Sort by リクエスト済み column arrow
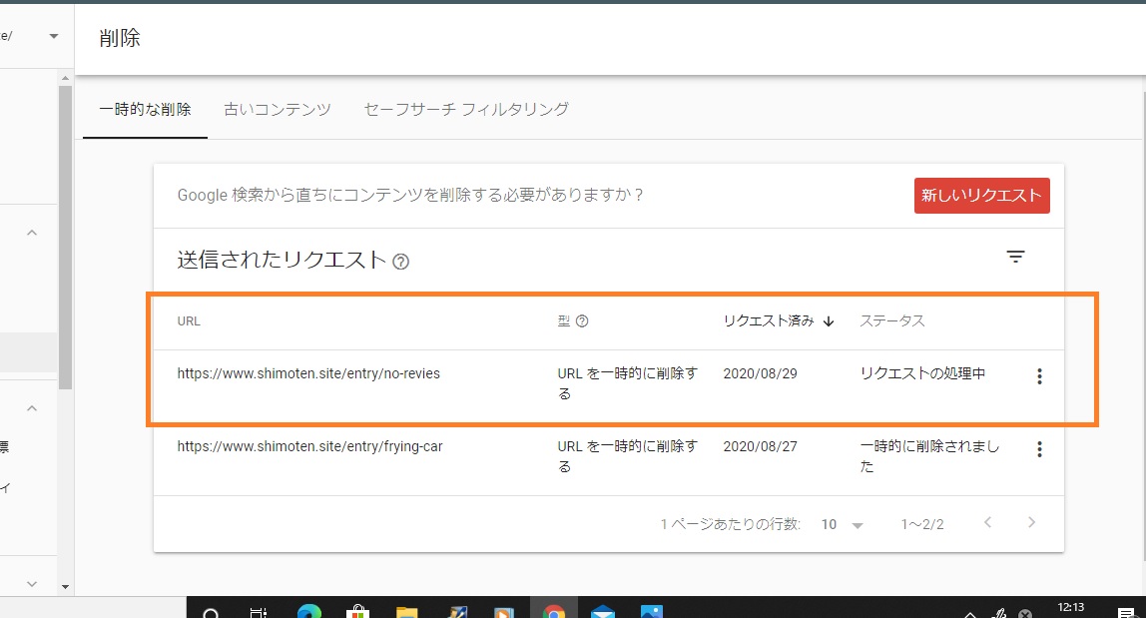The height and width of the screenshot is (618, 1146). (829, 321)
